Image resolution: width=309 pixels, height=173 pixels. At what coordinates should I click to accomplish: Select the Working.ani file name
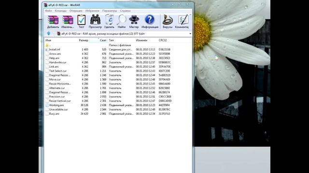56,105
